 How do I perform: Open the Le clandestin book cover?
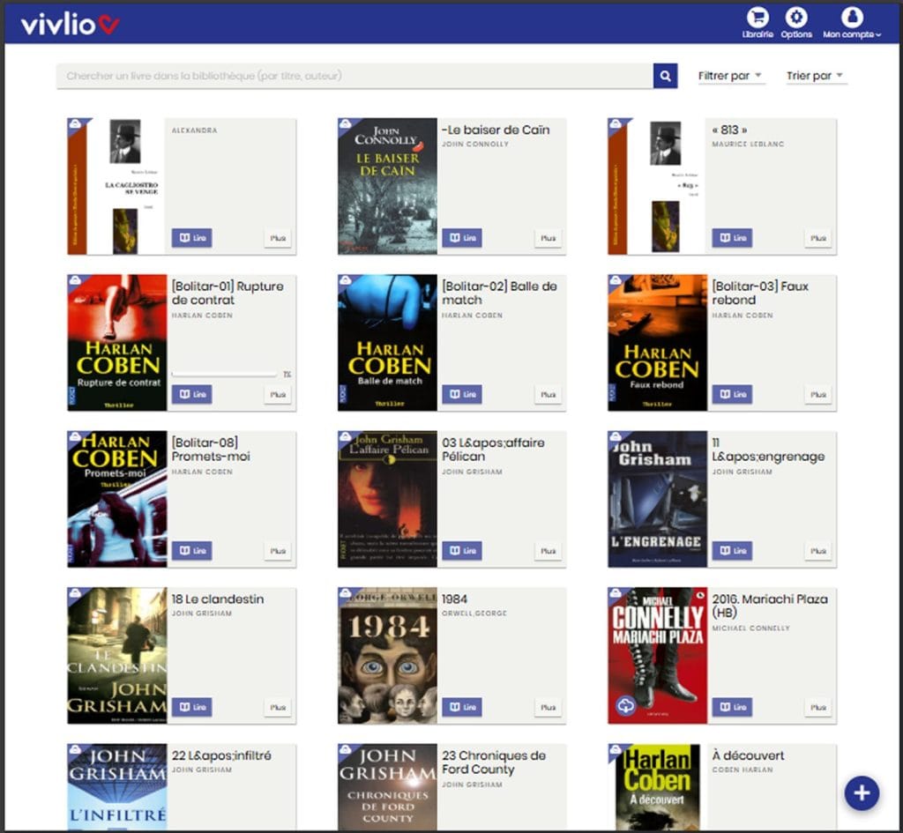[x=117, y=655]
